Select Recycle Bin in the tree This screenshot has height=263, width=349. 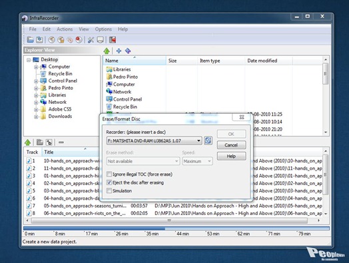60,74
